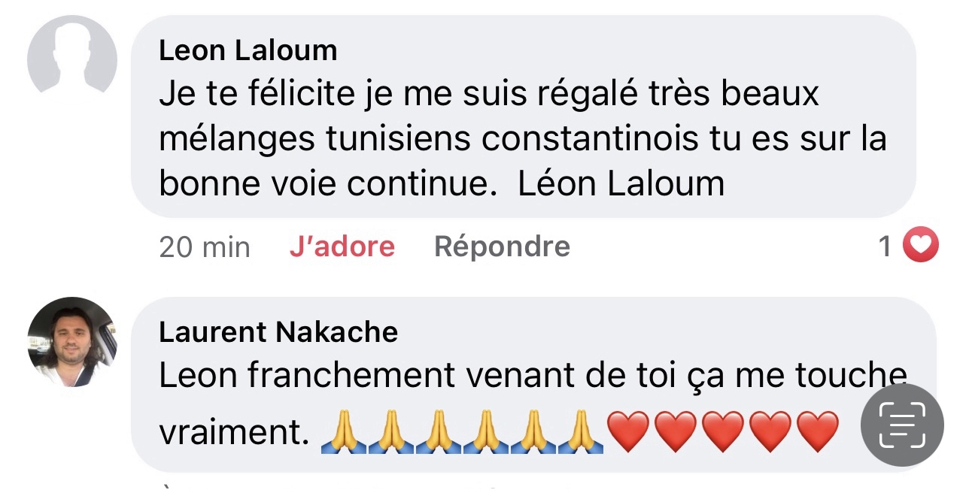Viewport: 966px width, 496px height.
Task: Tap Leon Laloum's default avatar
Action: point(72,59)
